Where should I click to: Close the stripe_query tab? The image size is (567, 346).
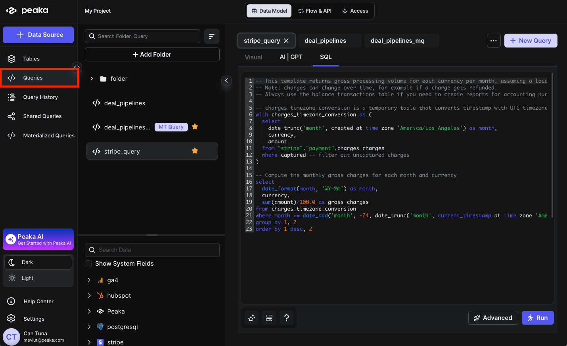286,41
